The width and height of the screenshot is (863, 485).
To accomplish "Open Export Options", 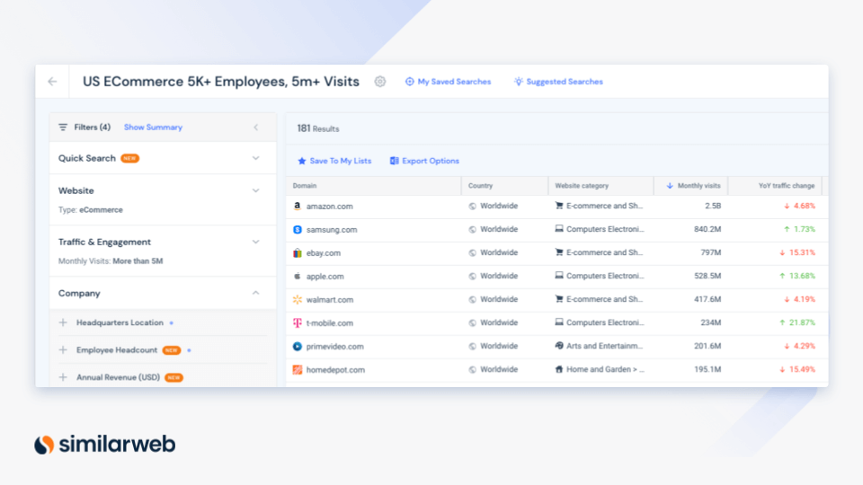I will (x=424, y=161).
